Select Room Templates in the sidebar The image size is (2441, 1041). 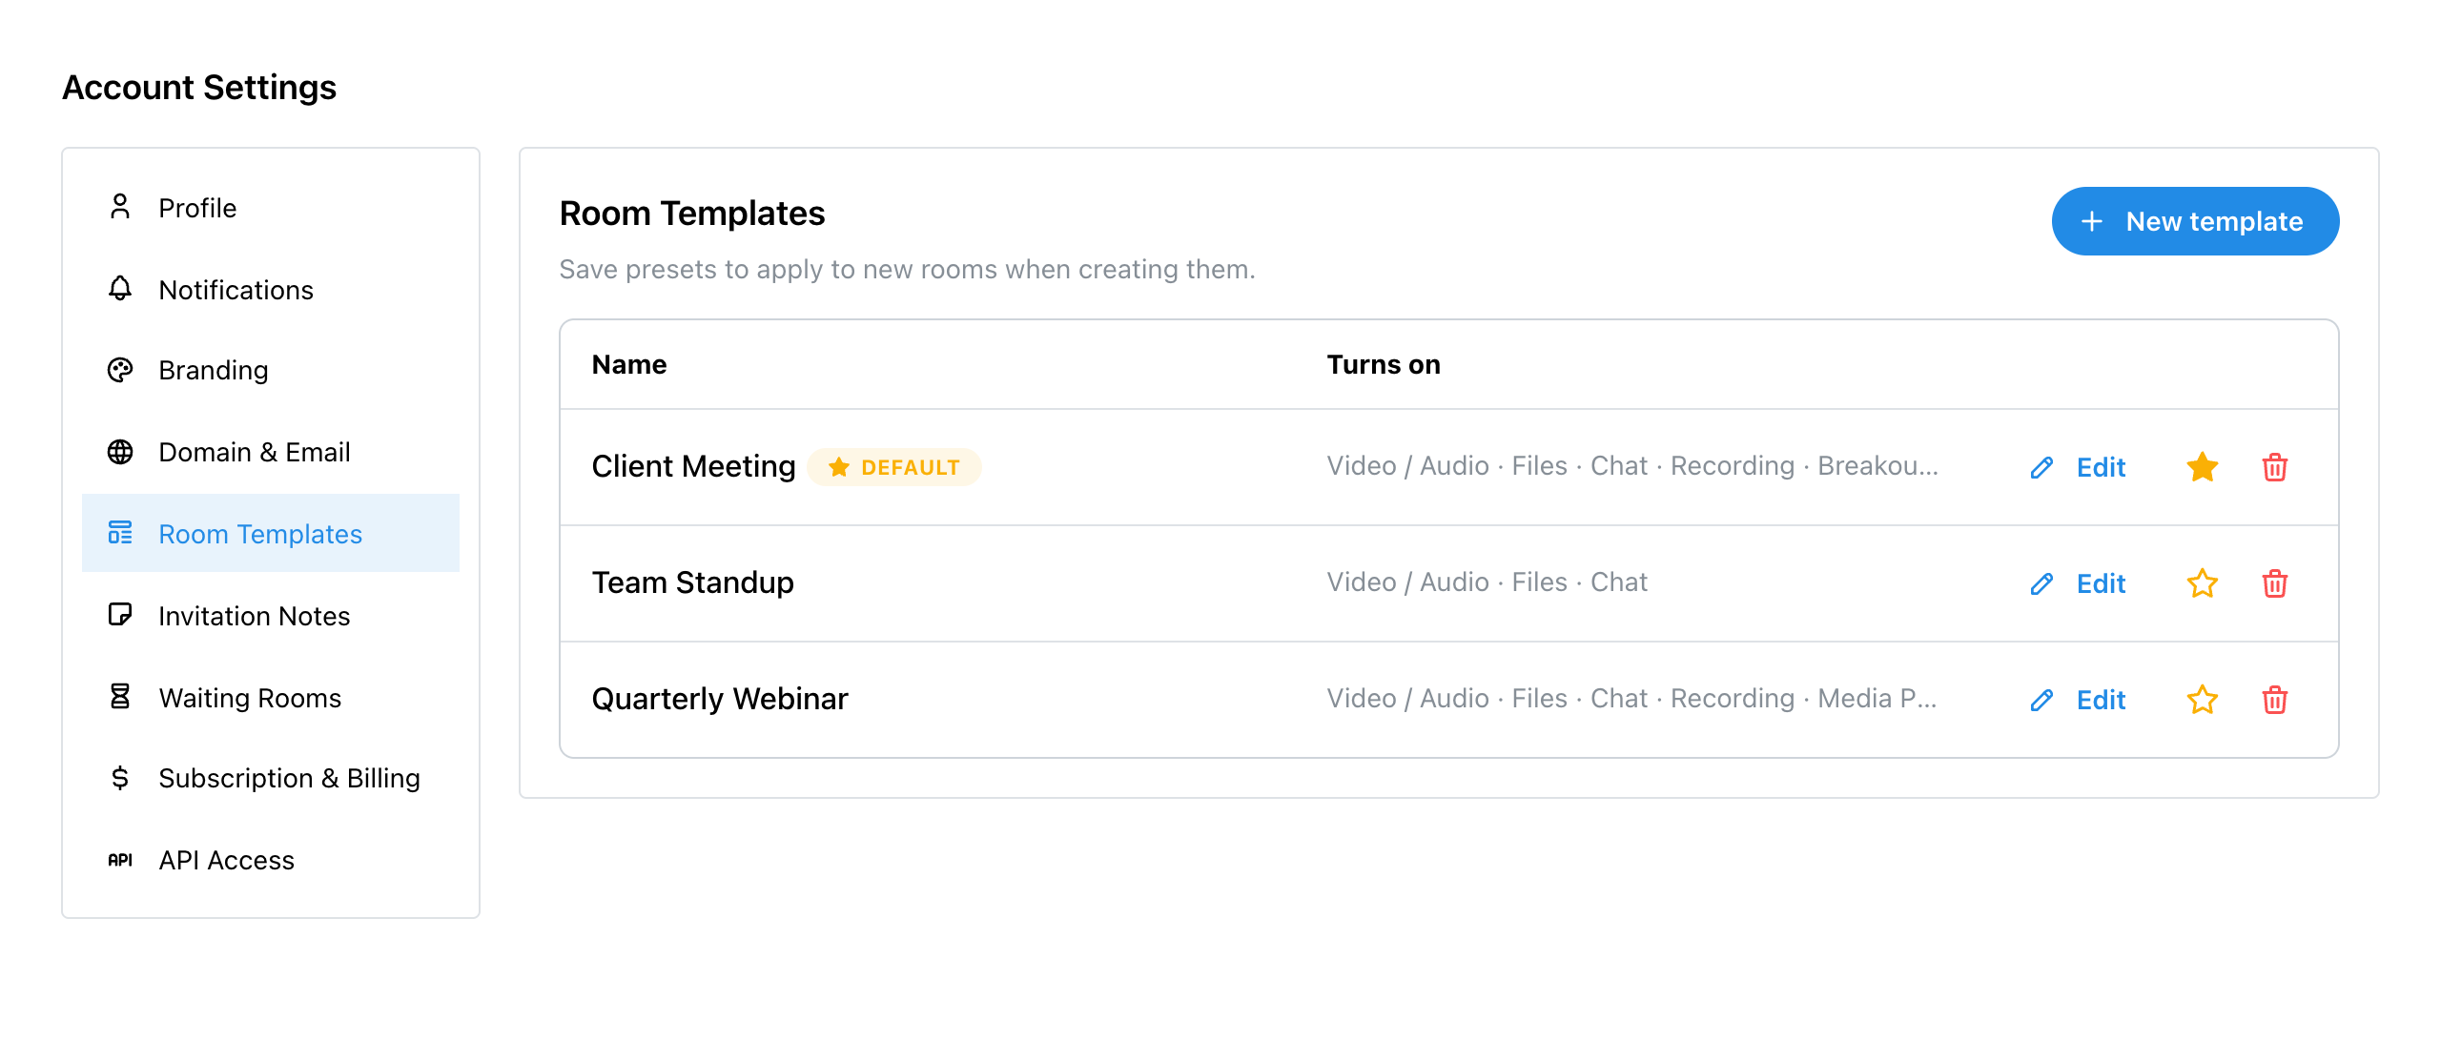click(x=271, y=533)
